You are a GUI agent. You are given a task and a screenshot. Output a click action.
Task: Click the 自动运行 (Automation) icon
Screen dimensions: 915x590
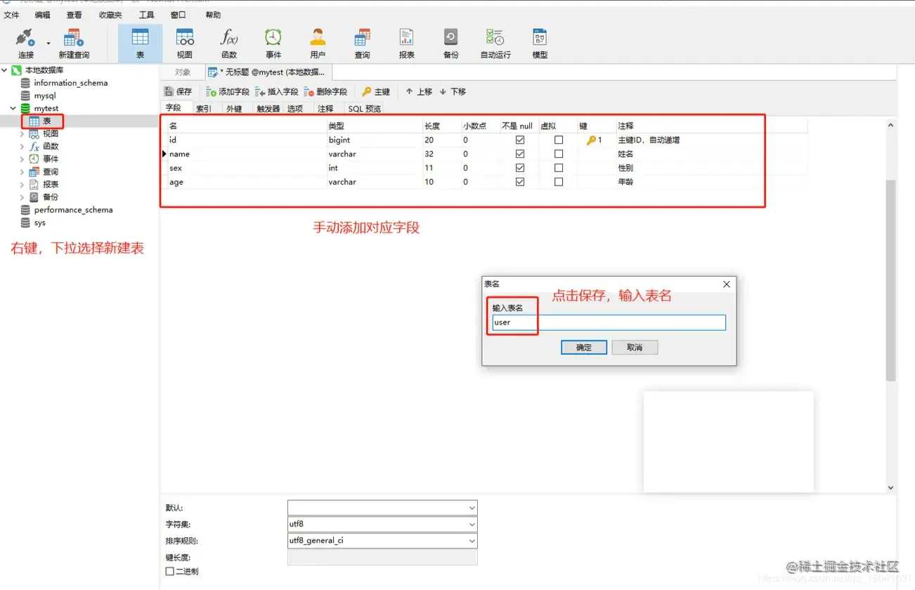tap(494, 42)
